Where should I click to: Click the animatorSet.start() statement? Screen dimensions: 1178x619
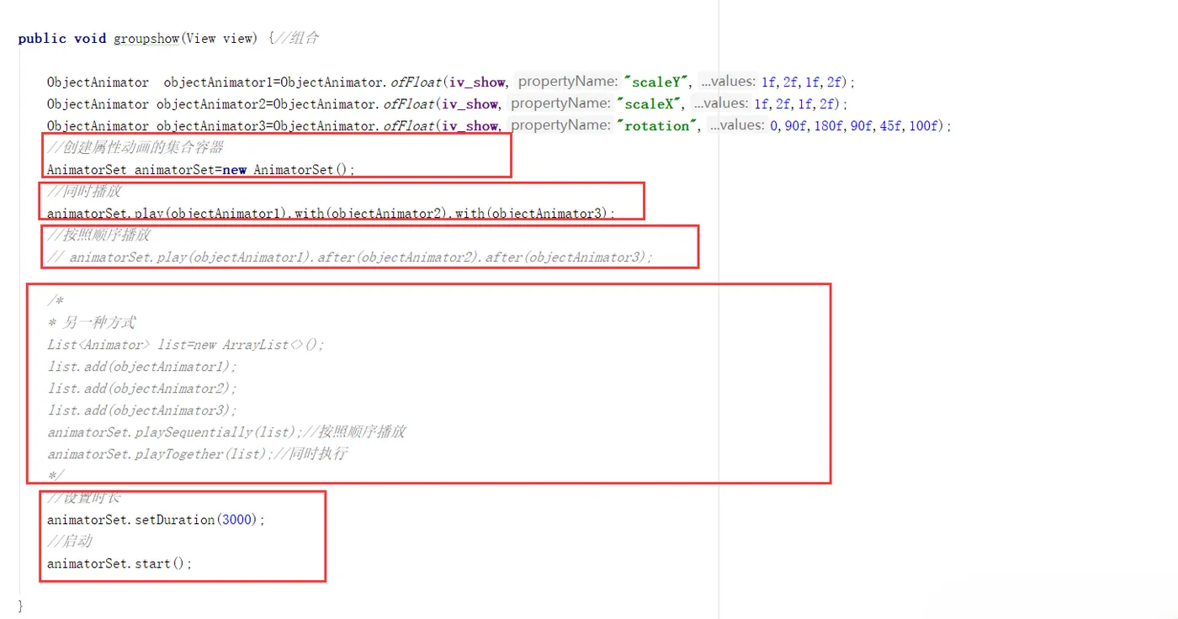[119, 563]
